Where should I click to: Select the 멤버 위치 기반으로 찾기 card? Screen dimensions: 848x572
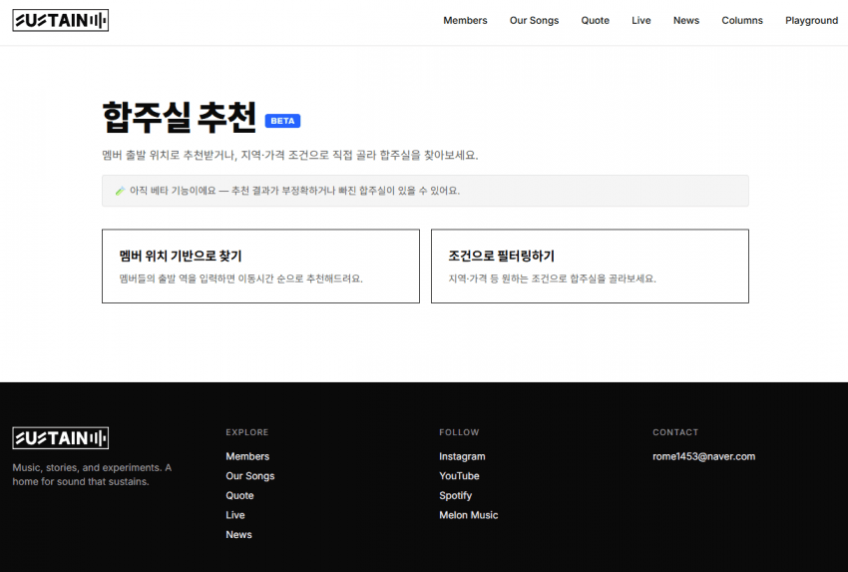pos(260,267)
